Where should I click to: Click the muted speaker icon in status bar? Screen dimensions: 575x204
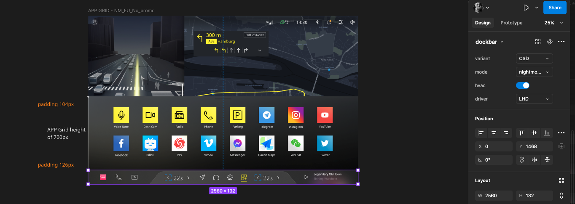click(352, 22)
